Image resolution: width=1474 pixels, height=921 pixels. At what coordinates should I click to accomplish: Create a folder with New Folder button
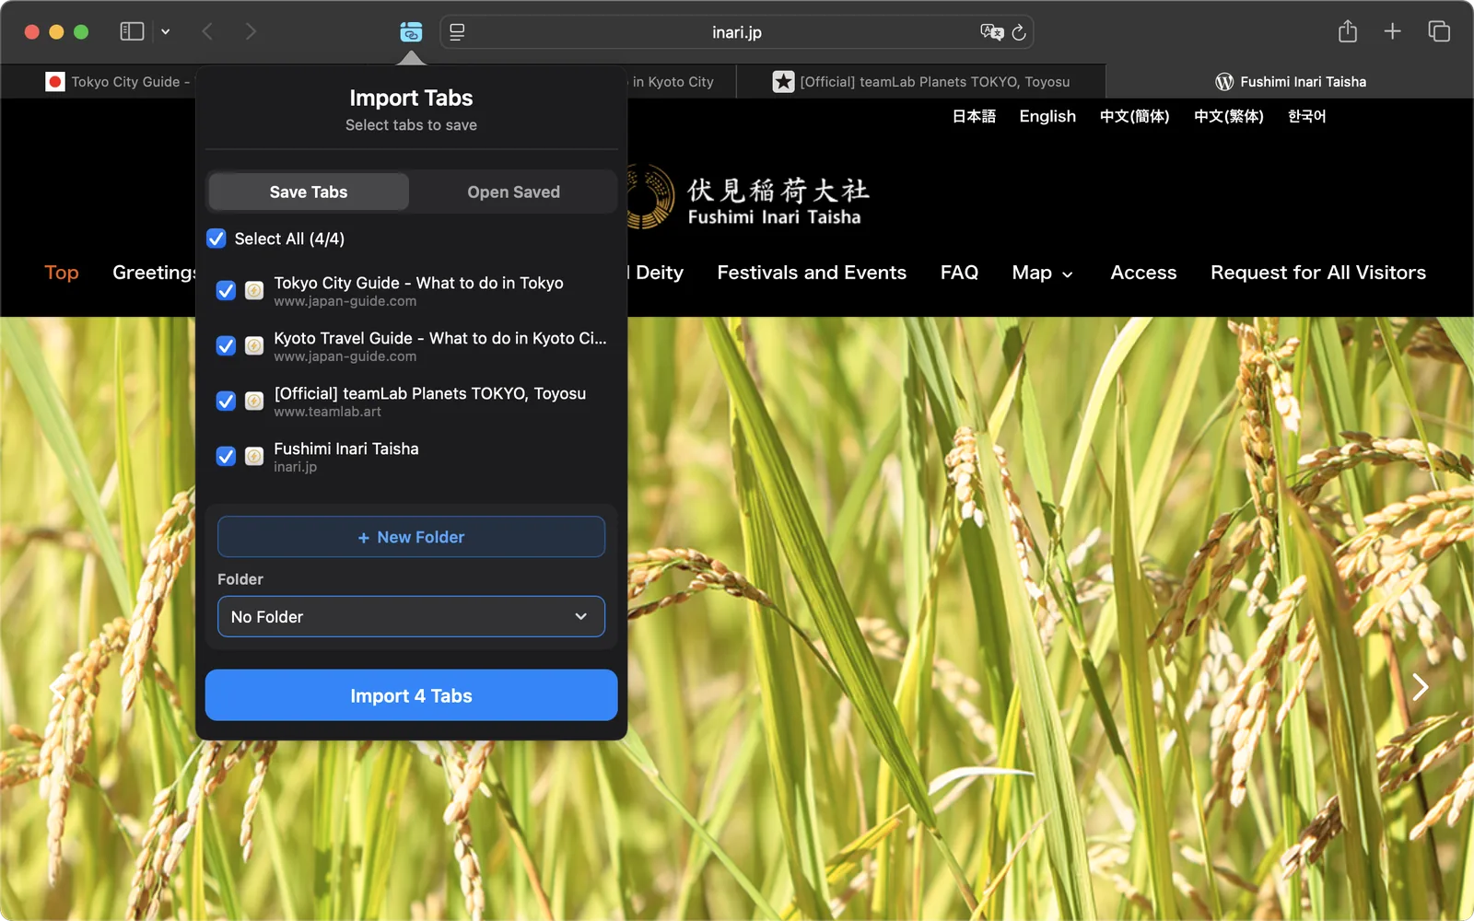click(x=411, y=537)
